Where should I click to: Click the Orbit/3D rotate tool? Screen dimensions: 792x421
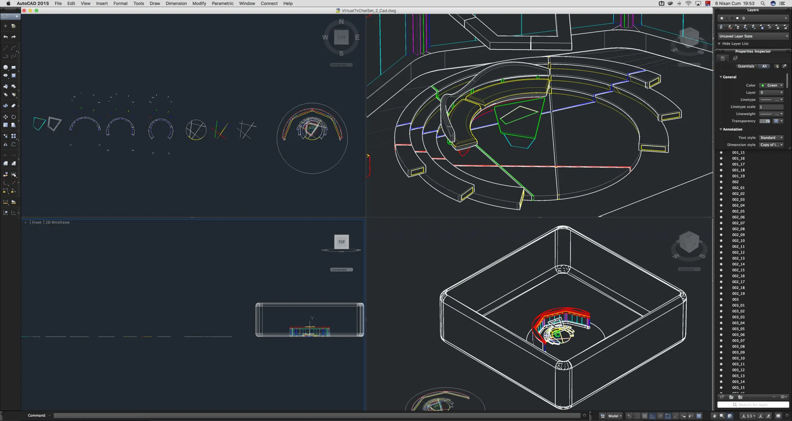pos(14,116)
